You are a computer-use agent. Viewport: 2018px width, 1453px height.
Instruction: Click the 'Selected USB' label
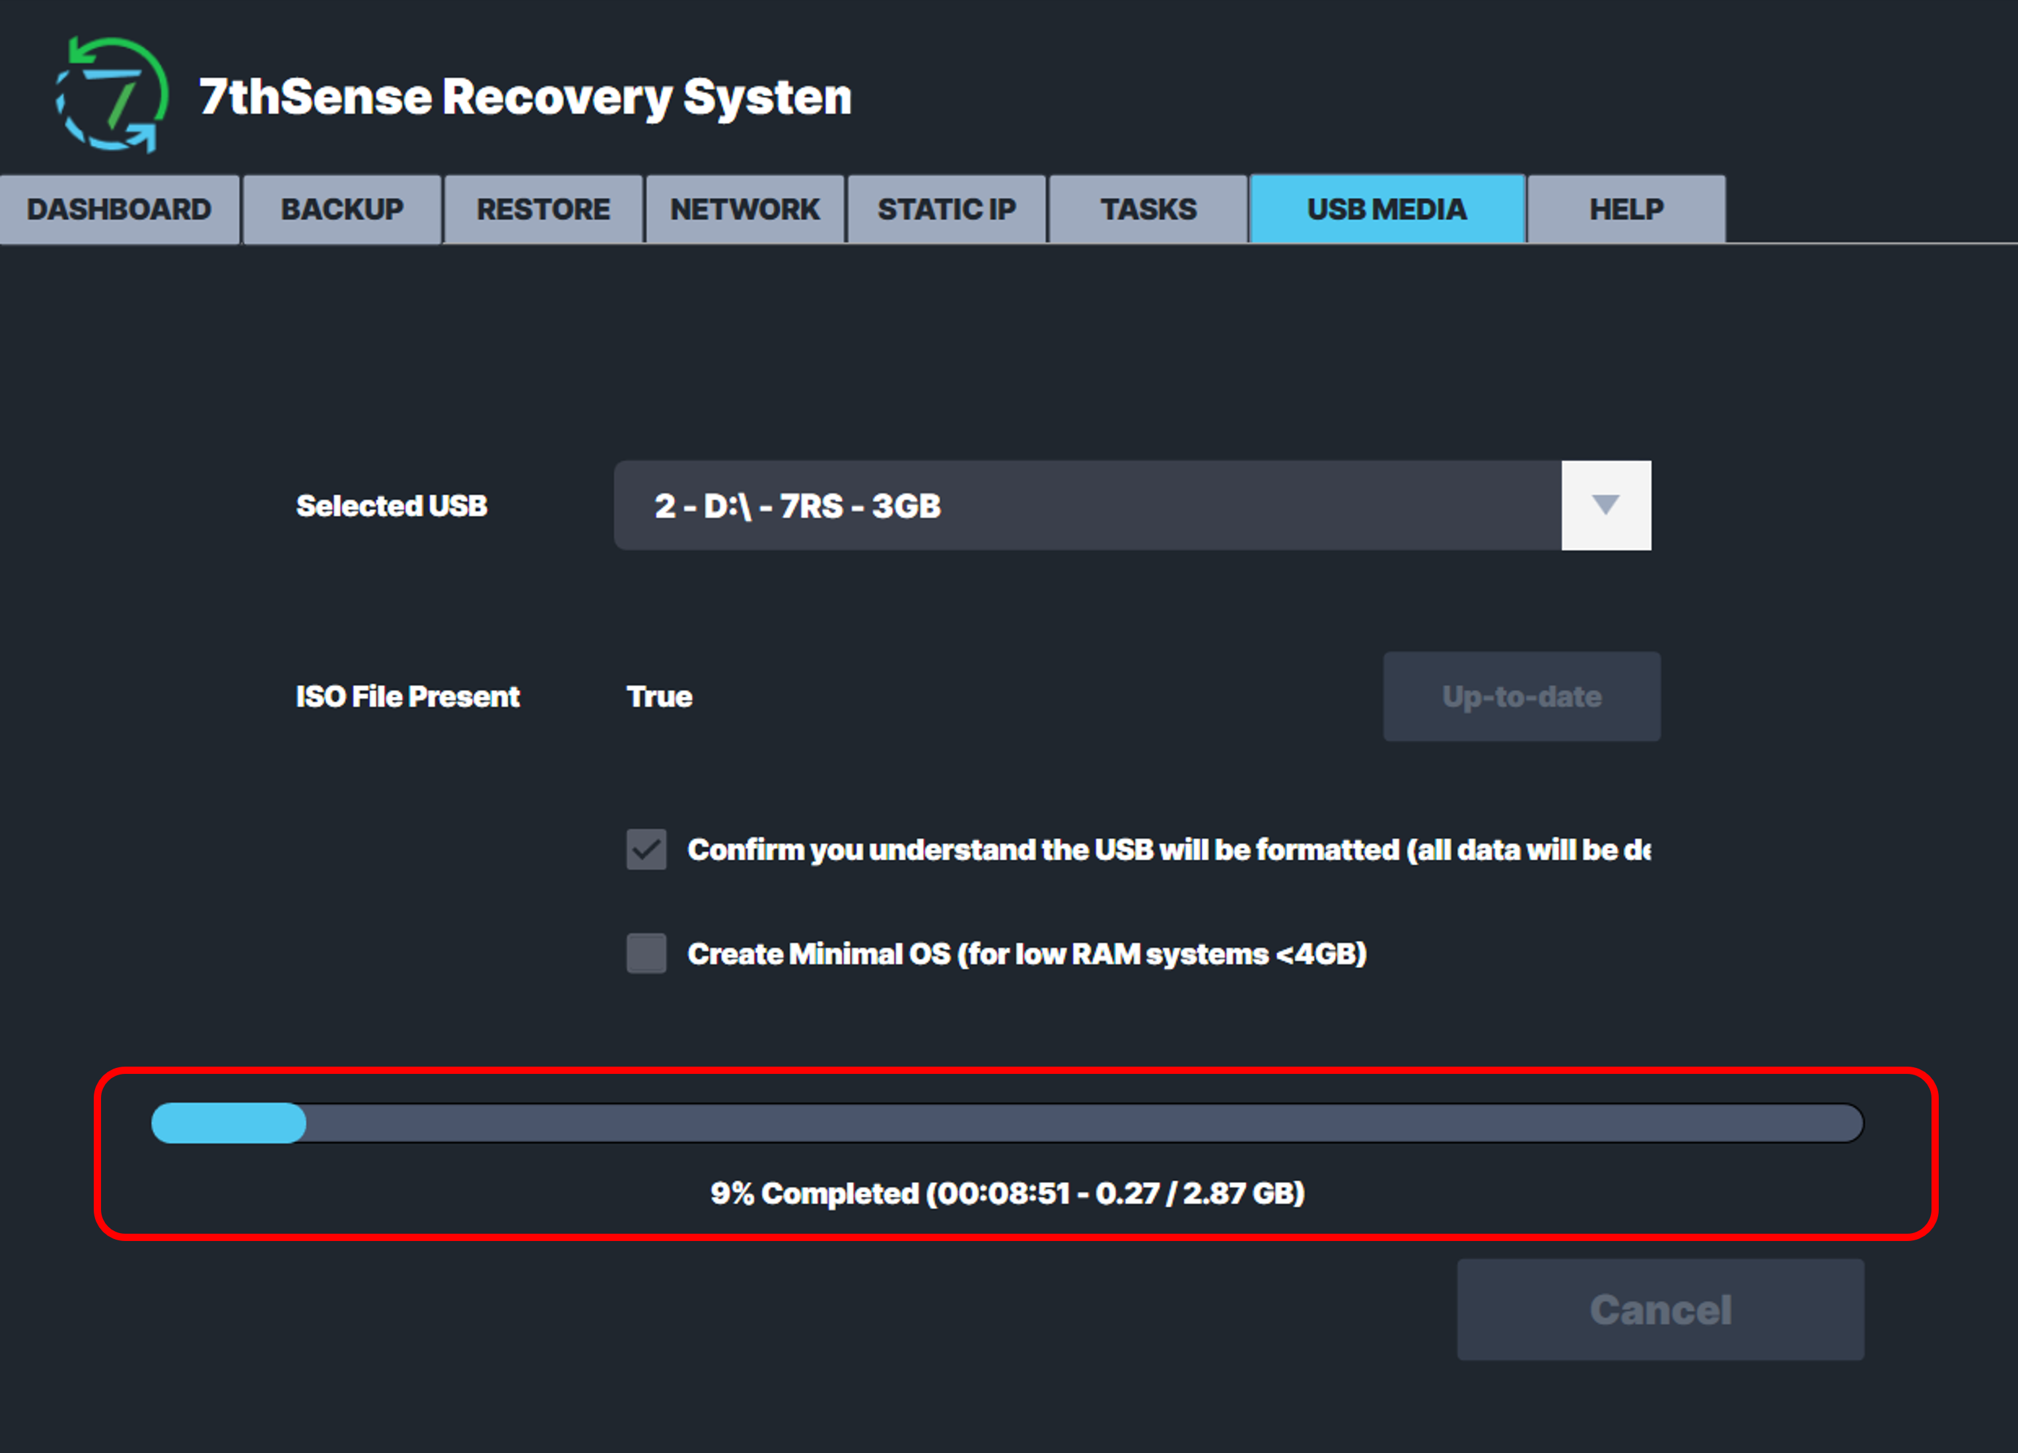(x=392, y=505)
